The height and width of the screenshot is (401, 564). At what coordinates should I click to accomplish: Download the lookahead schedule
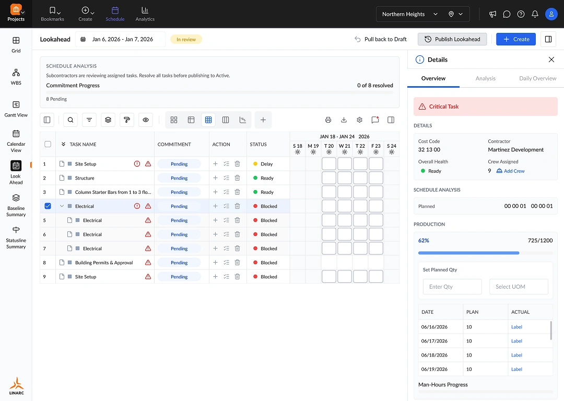[344, 120]
